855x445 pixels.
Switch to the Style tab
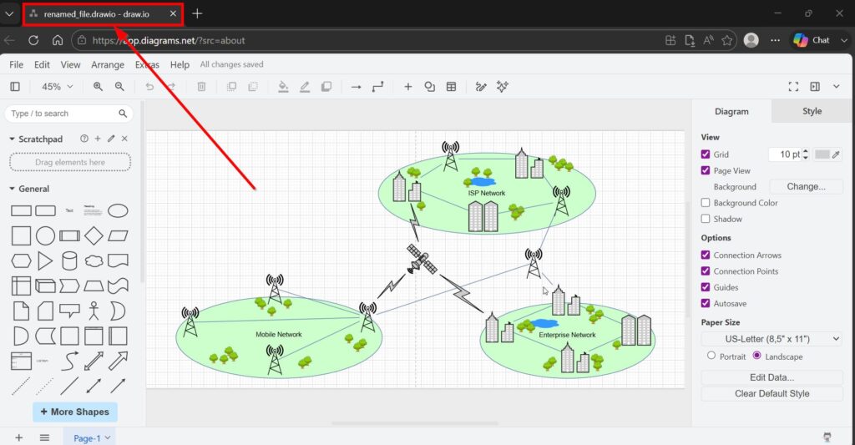812,111
